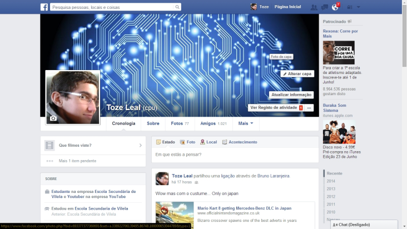This screenshot has height=229, width=407.
Task: Click the film icon beside Que filmes viste
Action: tap(49, 145)
